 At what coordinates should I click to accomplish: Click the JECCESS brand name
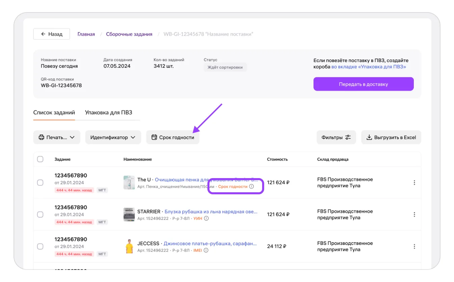[x=148, y=244]
